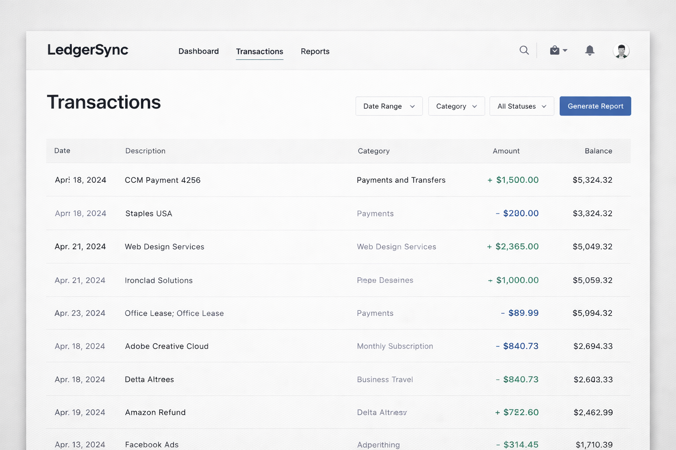The width and height of the screenshot is (676, 450).
Task: Expand the All Statuses dropdown
Action: click(x=522, y=106)
